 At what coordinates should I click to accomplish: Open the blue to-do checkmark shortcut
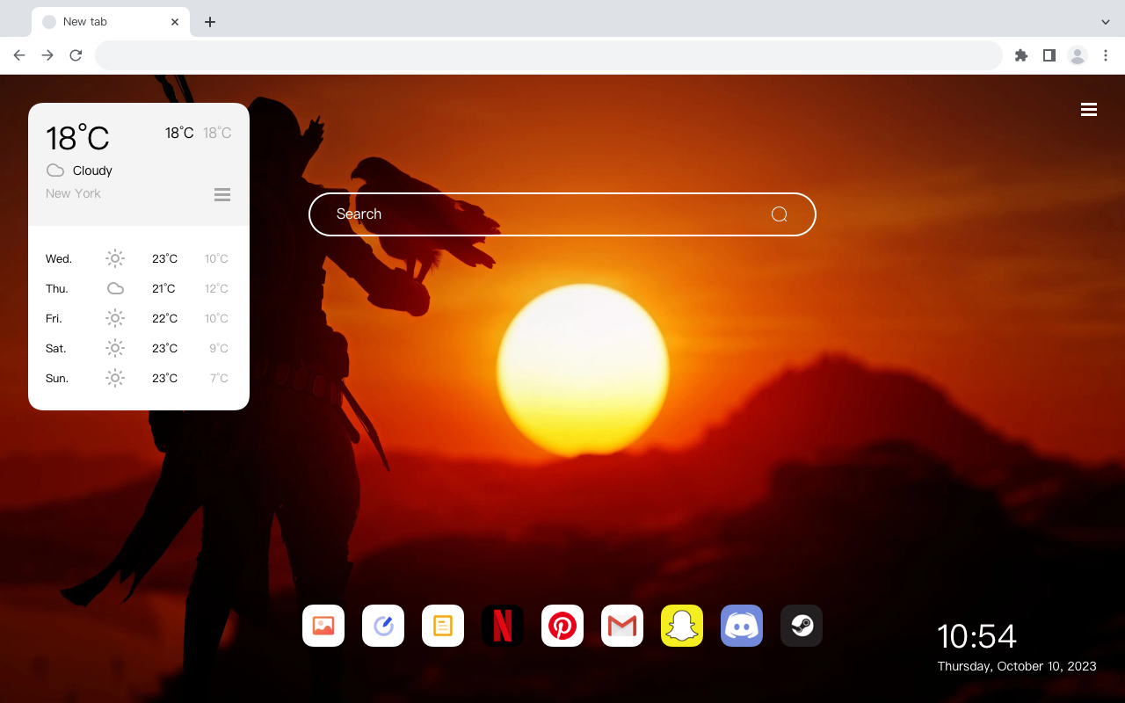tap(383, 626)
